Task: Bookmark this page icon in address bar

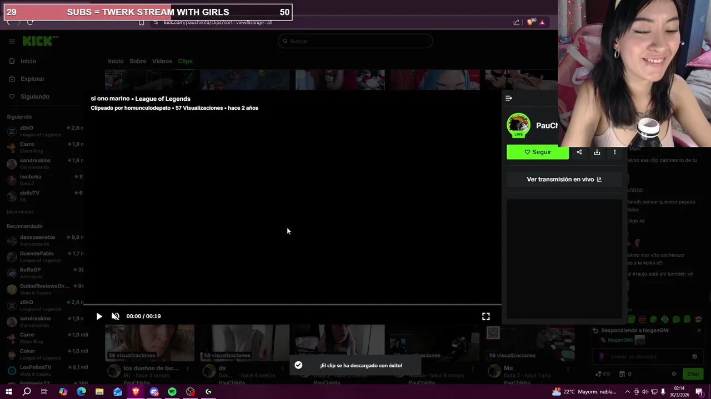Action: (x=141, y=22)
